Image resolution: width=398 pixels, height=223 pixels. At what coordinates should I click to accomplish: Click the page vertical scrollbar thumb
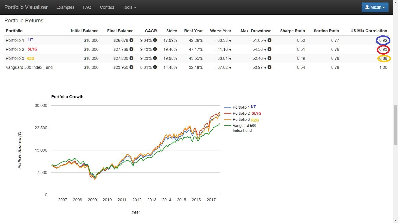coord(395,125)
